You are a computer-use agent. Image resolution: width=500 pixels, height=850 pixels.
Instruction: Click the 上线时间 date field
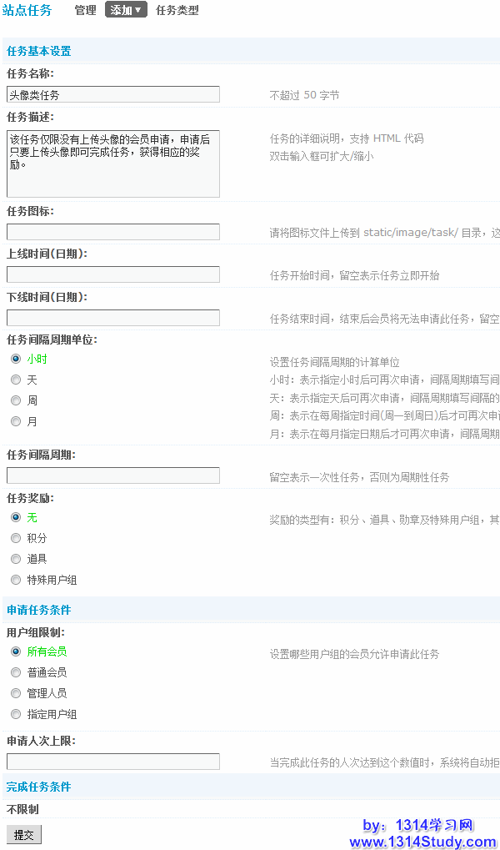[113, 274]
